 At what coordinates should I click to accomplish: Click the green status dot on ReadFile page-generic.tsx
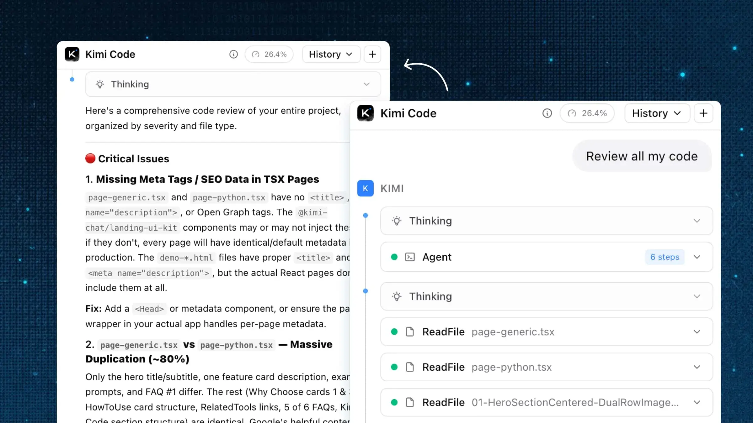(x=394, y=332)
